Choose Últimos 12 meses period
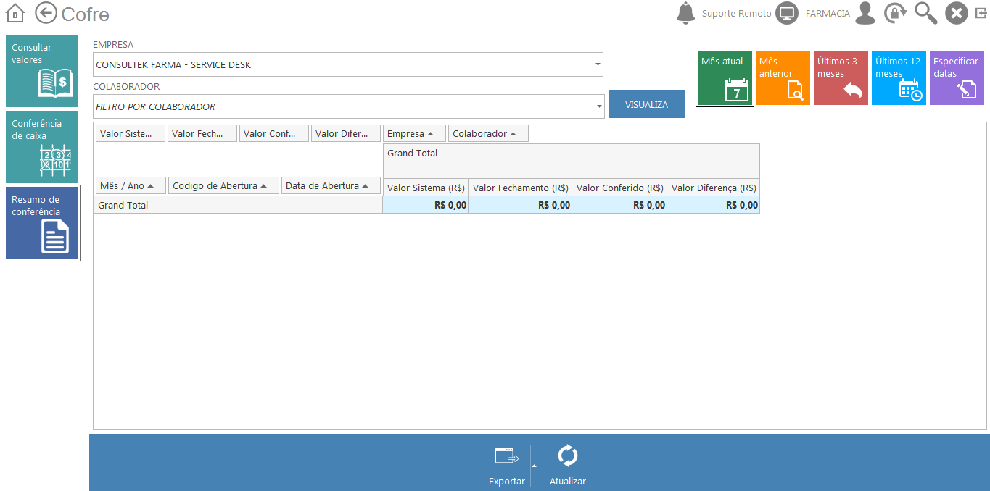 pos(899,77)
